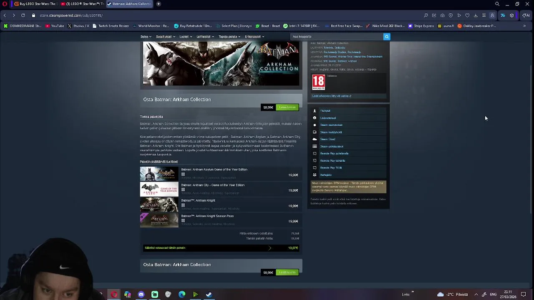Select the Batman: Arkham Collection tab
This screenshot has height=300, width=534.
click(128, 4)
